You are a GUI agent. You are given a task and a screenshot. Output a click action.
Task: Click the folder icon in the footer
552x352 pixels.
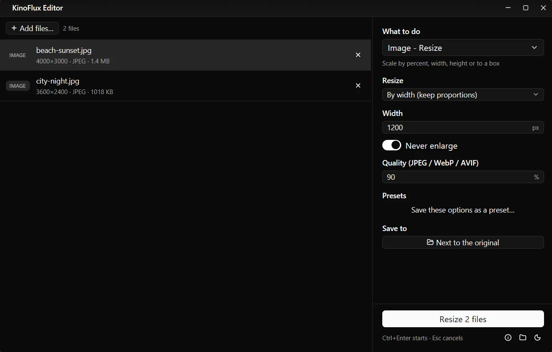click(523, 338)
